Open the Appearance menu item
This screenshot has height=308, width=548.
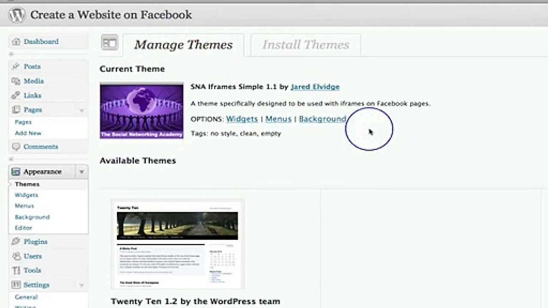point(42,172)
